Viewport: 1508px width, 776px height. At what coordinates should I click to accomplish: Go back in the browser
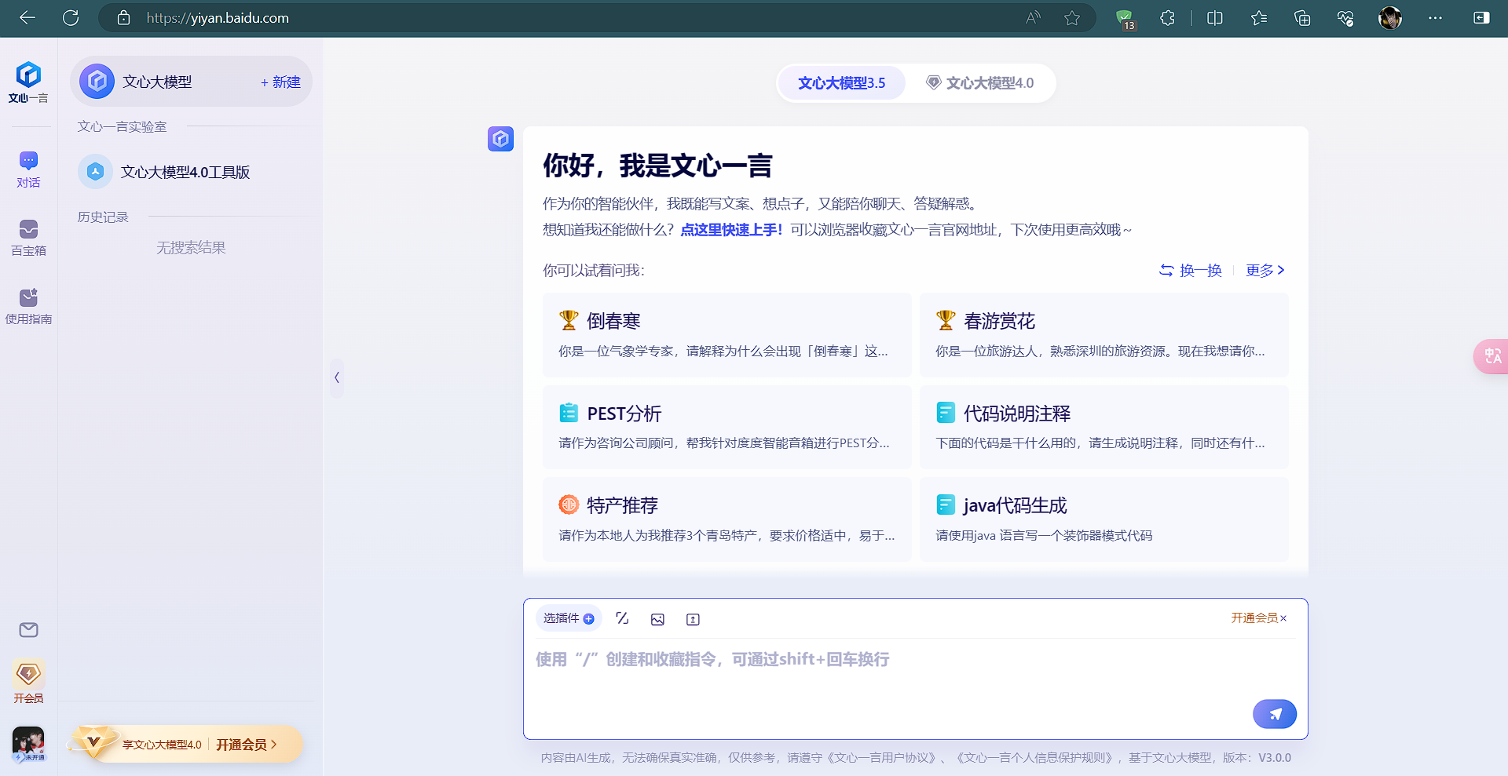coord(27,18)
